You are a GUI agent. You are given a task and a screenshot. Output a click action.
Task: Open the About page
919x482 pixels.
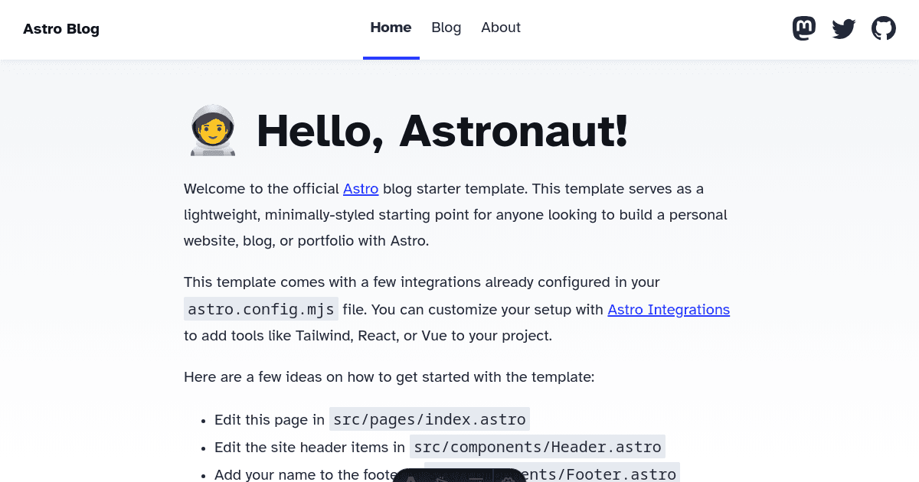(x=501, y=28)
